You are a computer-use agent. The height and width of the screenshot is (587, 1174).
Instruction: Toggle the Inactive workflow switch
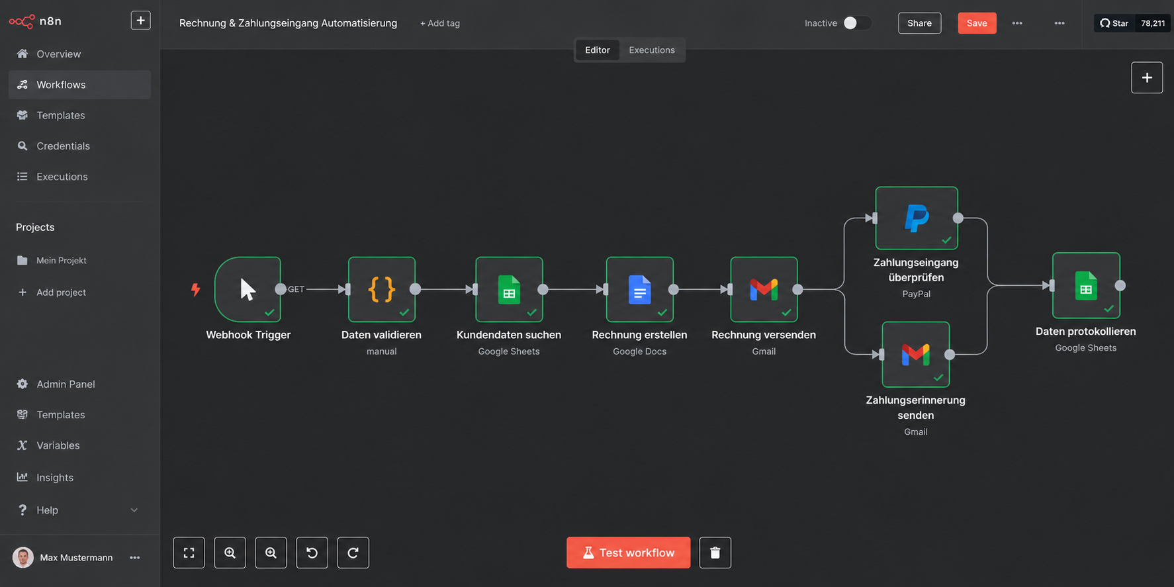coord(856,23)
